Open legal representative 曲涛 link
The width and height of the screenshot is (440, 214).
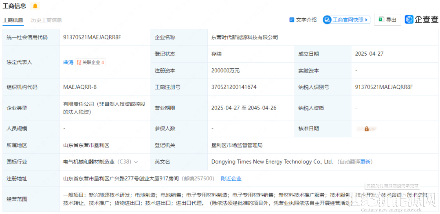click(x=68, y=63)
